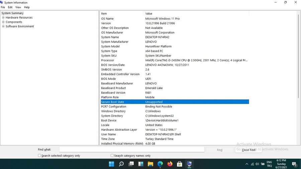Launch Microsoft Edge from the taskbar

point(160,164)
